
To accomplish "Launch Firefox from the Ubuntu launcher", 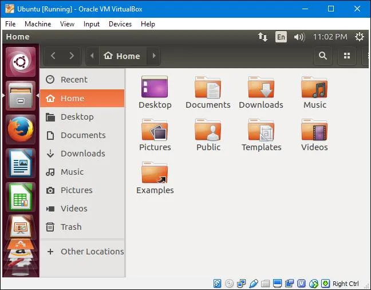I will click(x=21, y=129).
